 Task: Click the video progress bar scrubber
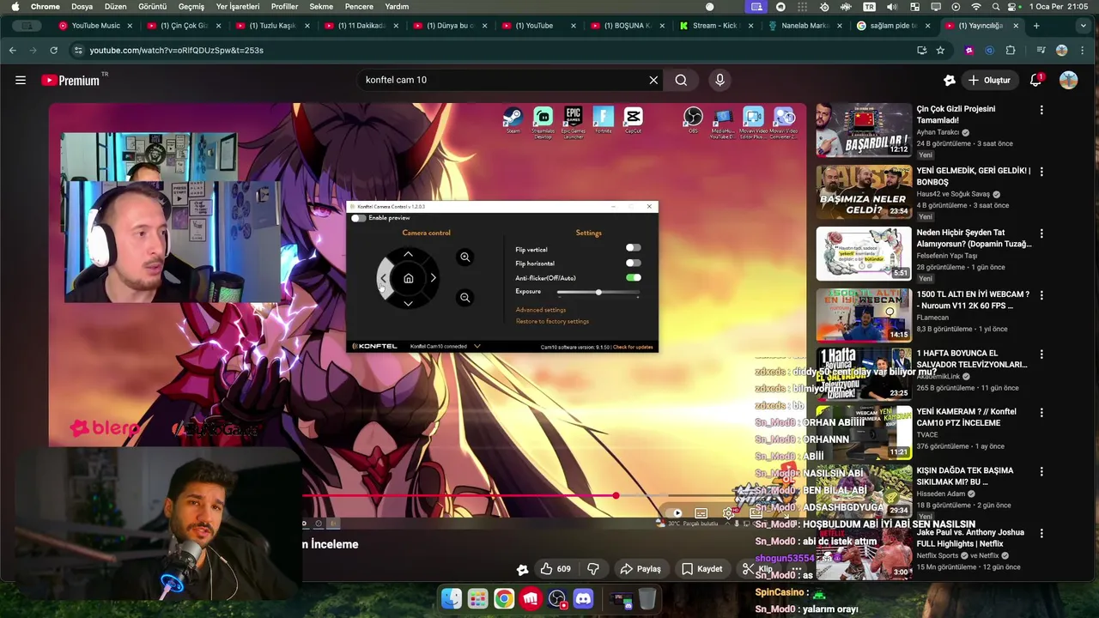tap(616, 495)
